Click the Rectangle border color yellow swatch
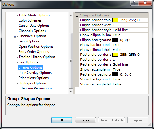Screen dimensions: 154x129 [x=115, y=55]
